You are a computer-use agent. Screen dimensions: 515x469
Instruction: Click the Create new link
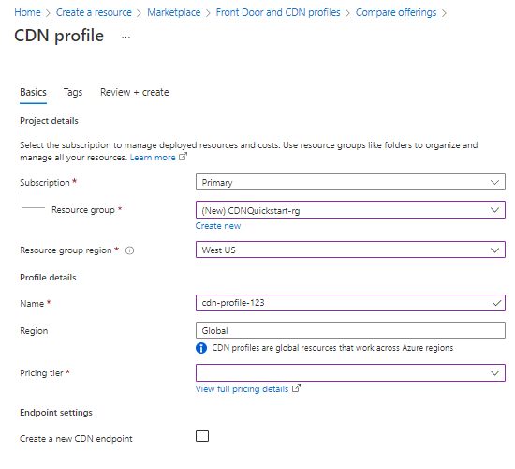[218, 226]
